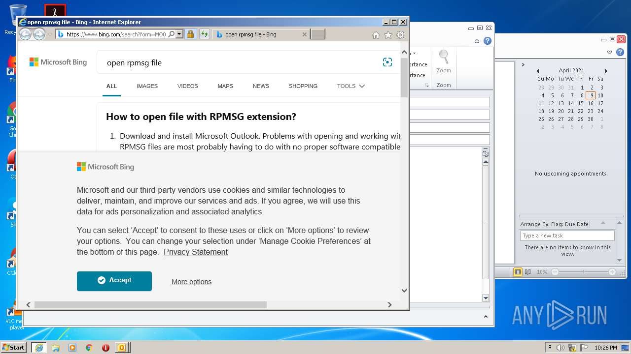Switch to IMAGES search tab

(147, 86)
